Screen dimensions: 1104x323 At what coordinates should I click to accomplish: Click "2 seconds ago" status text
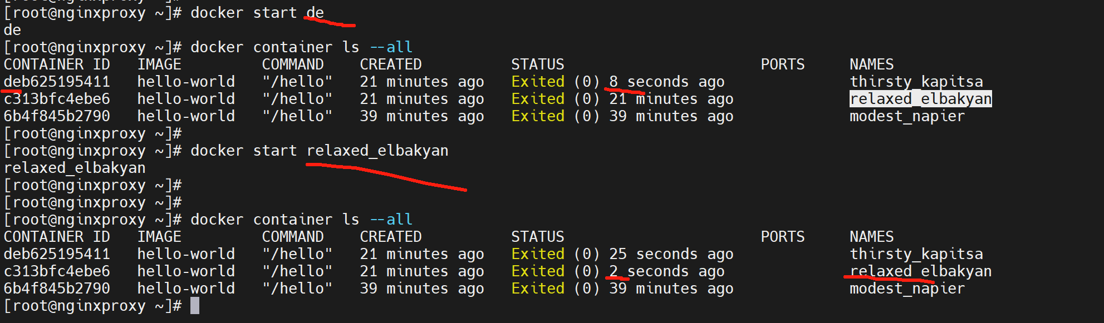click(666, 271)
